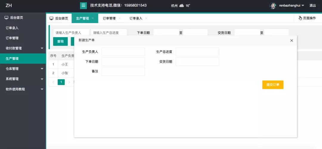Click the 下单日期 end date filter field
Viewport: 322px width, 149px height.
point(195,32)
